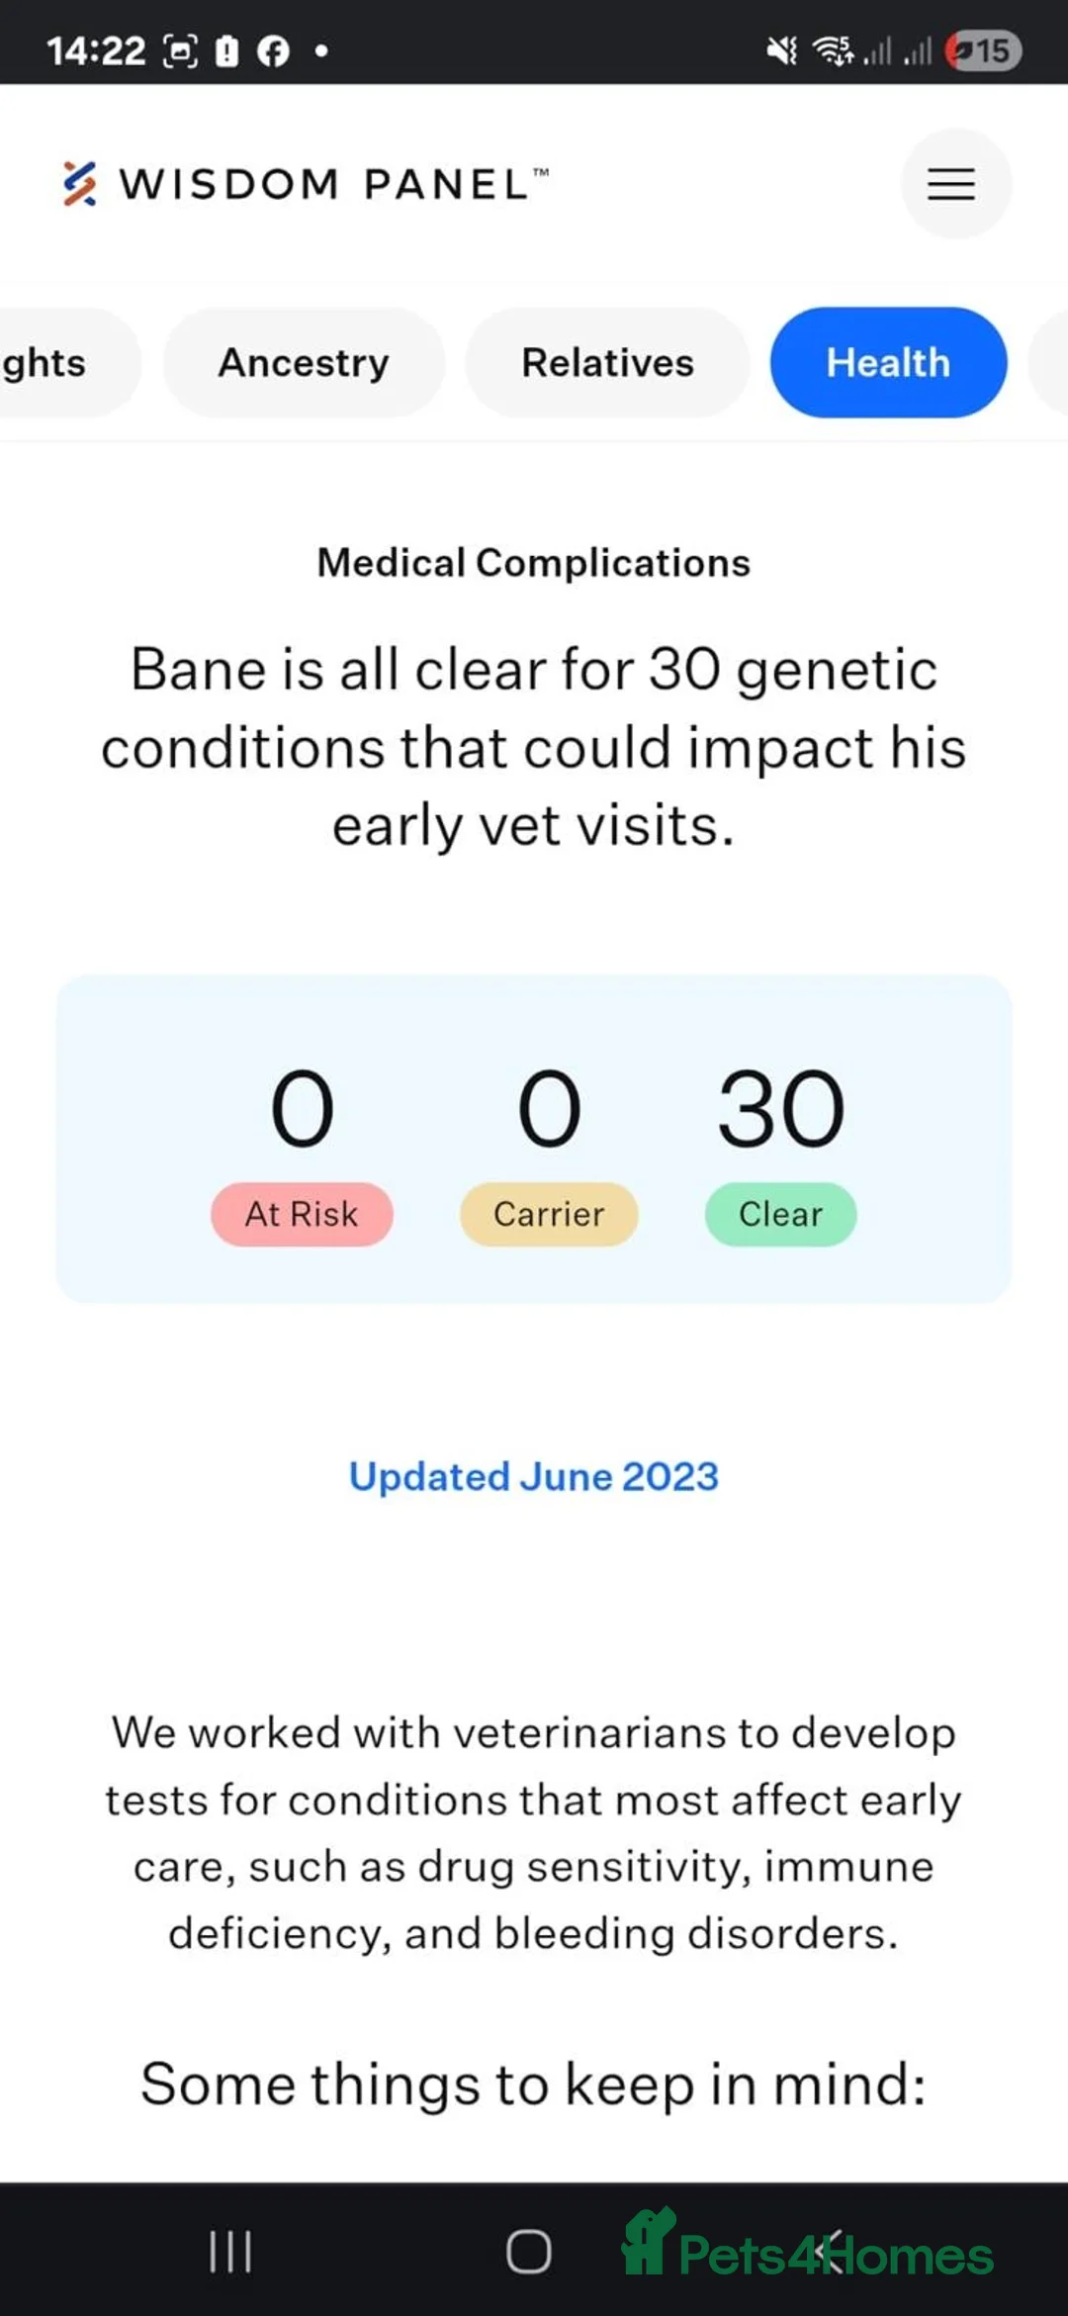Viewport: 1068px width, 2316px height.
Task: Tap the battery indicator showing 15
Action: tap(983, 50)
